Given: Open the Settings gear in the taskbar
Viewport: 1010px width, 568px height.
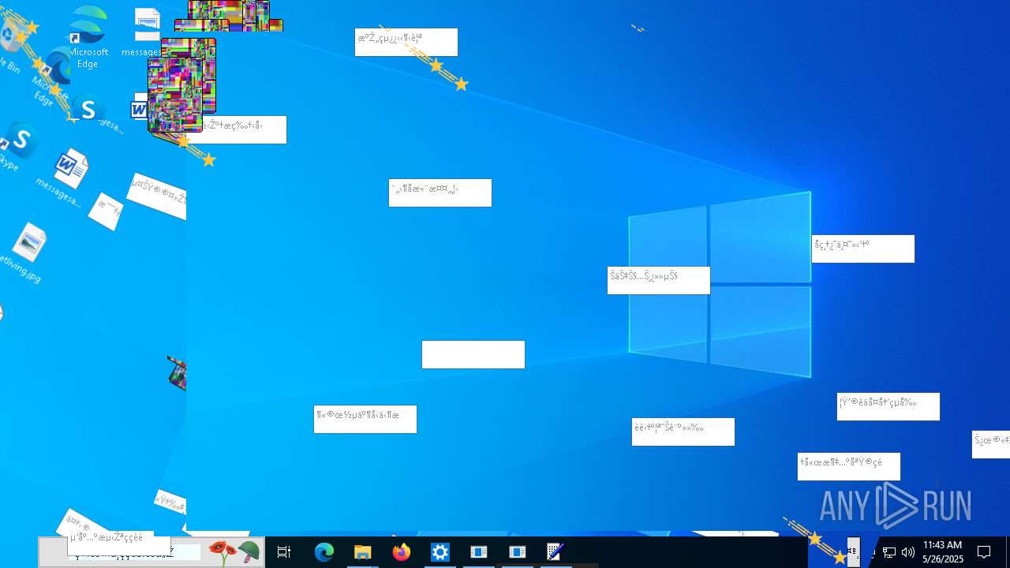Looking at the screenshot, I should click(x=440, y=552).
